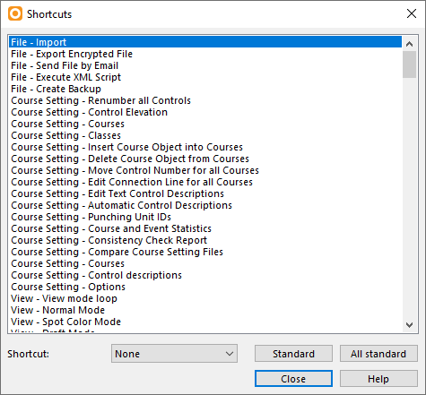Select 'Course Setting - Edit Connection Line for all Courses'
426x395 pixels.
tap(205, 182)
